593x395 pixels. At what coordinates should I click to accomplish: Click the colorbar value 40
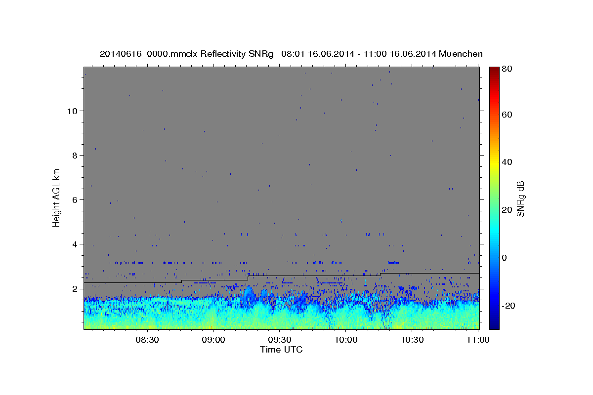pyautogui.click(x=507, y=162)
